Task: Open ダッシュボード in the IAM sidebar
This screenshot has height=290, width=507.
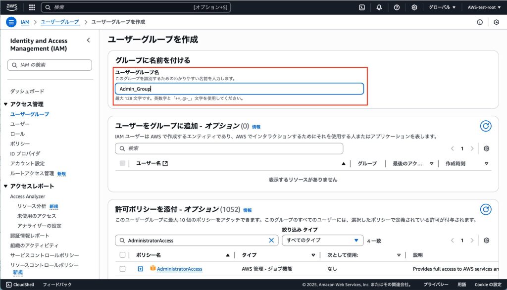Action: [x=27, y=91]
